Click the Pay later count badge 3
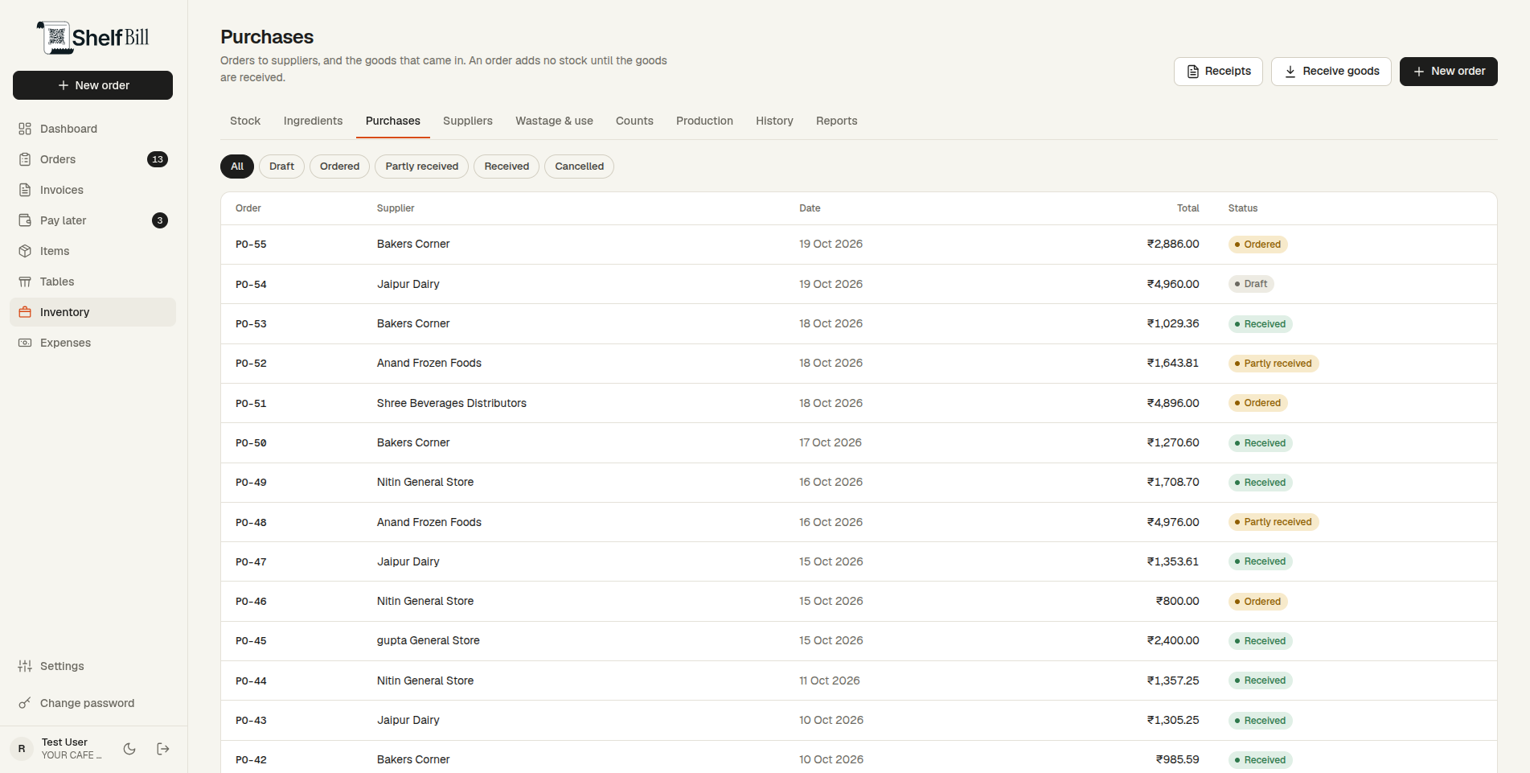 point(160,220)
